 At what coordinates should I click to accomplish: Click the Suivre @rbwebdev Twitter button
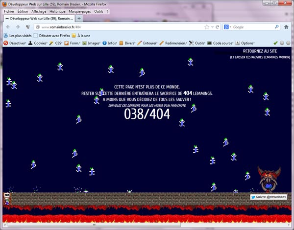[269, 197]
